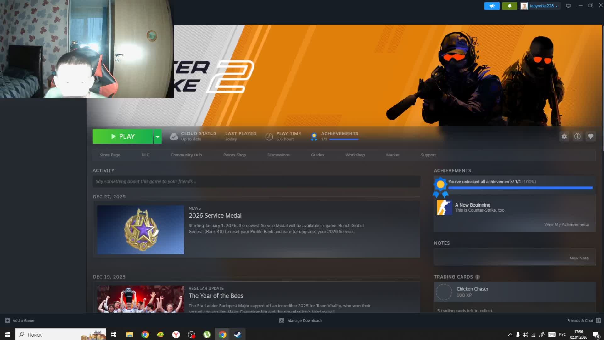604x340 pixels.
Task: Open game settings gear icon
Action: pos(564,136)
